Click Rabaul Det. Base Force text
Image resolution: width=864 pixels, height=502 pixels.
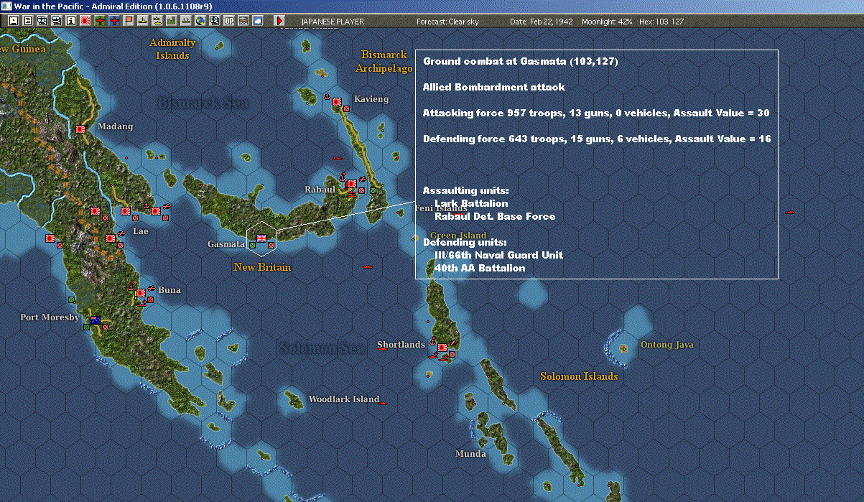495,217
